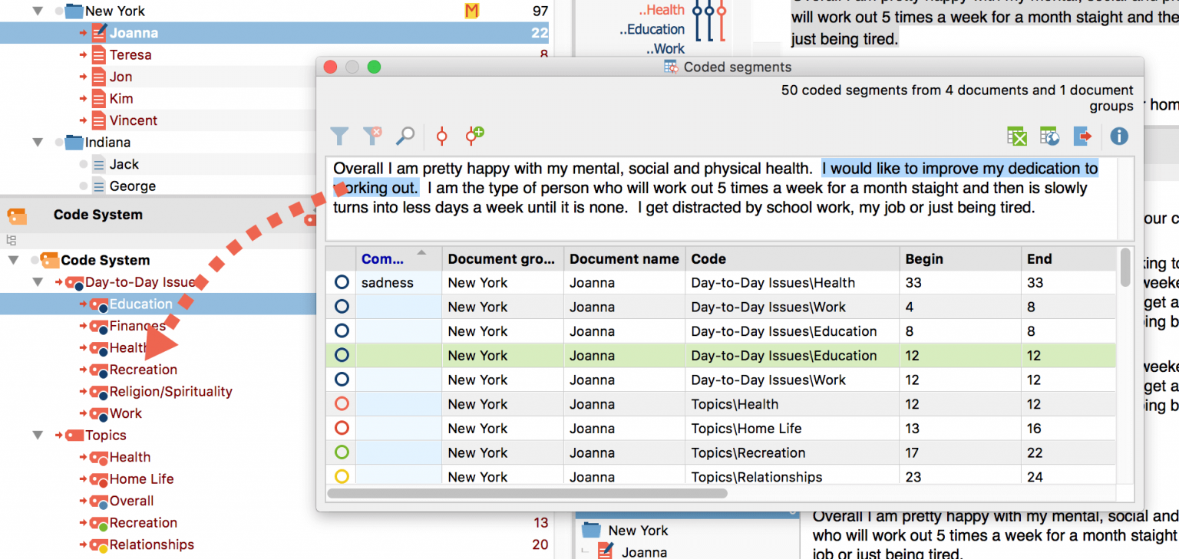Click the export icon with red arrow
The image size is (1179, 559).
(x=1083, y=136)
